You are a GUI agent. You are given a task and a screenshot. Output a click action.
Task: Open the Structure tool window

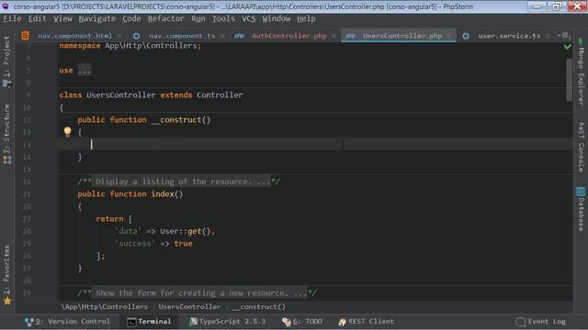click(6, 134)
